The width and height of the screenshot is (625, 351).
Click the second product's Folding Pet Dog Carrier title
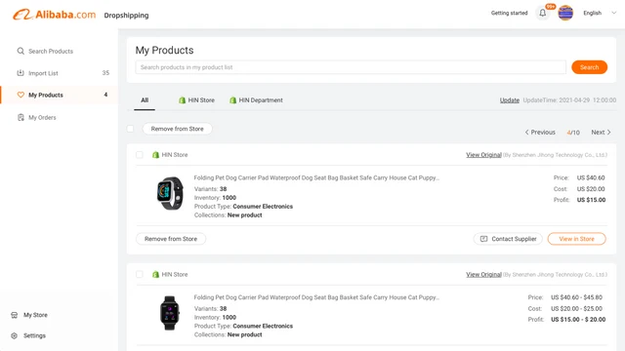click(316, 297)
